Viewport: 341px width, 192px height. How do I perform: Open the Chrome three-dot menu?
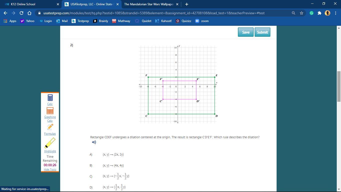click(x=336, y=13)
